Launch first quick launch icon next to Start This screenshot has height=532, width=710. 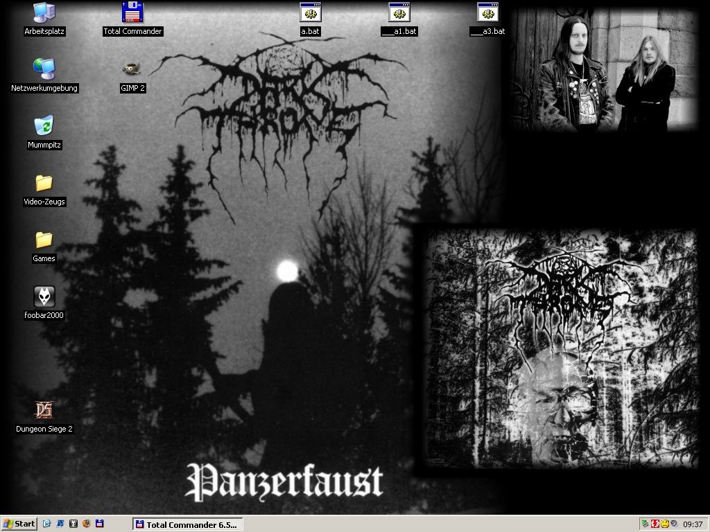(46, 524)
